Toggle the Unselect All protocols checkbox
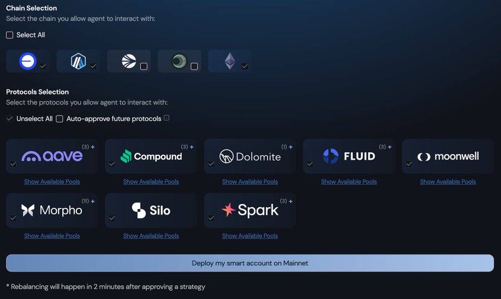501x299 pixels. (9, 119)
